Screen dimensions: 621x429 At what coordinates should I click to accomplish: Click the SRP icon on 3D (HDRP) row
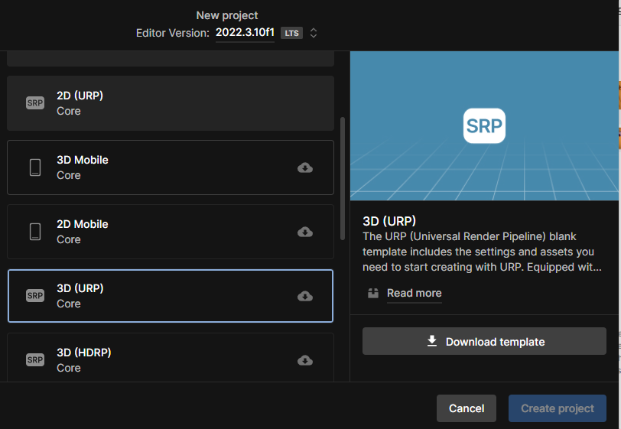[x=35, y=360]
